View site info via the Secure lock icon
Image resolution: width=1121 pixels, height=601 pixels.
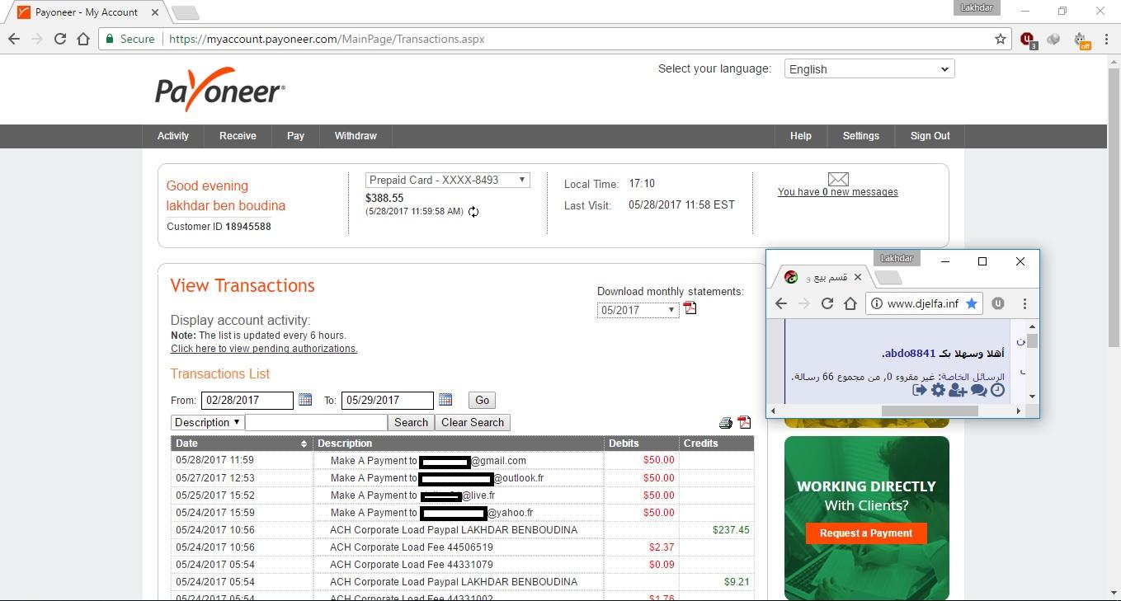point(110,39)
